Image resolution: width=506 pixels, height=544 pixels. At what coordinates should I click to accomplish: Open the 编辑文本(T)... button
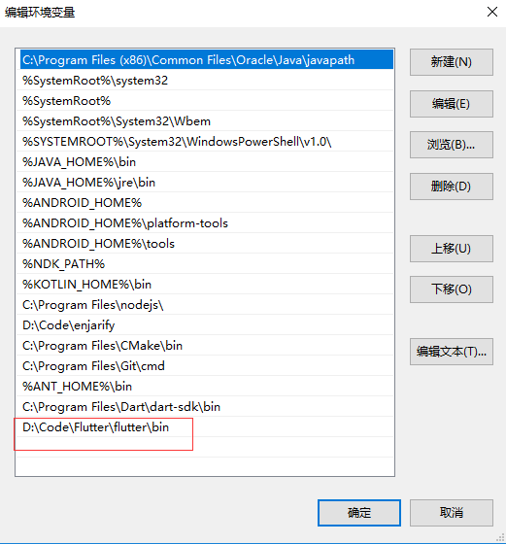[x=452, y=352]
